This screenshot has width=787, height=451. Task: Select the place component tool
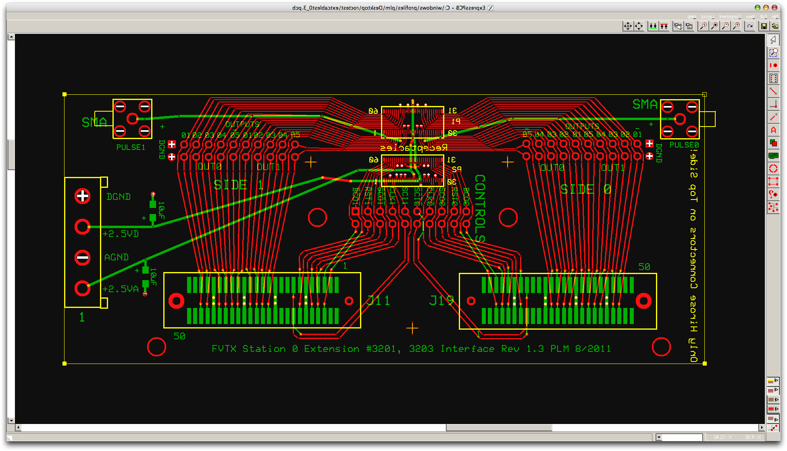click(x=773, y=78)
